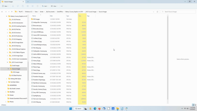The width and height of the screenshot is (197, 111).
Task: Open the Windows Start menu
Action: click(x=70, y=109)
